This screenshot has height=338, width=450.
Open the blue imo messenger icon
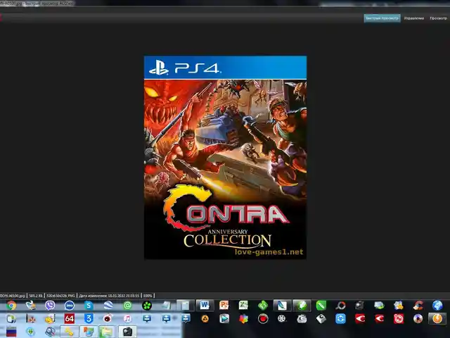click(x=70, y=305)
